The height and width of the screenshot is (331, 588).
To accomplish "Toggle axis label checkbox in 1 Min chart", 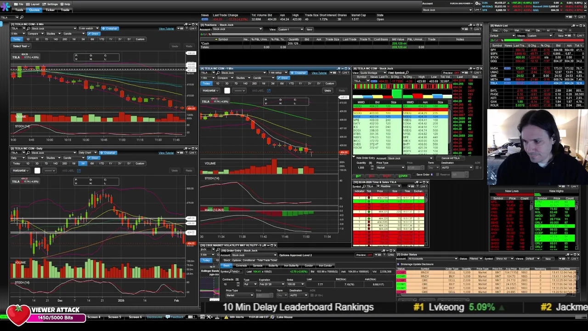I will pyautogui.click(x=268, y=91).
